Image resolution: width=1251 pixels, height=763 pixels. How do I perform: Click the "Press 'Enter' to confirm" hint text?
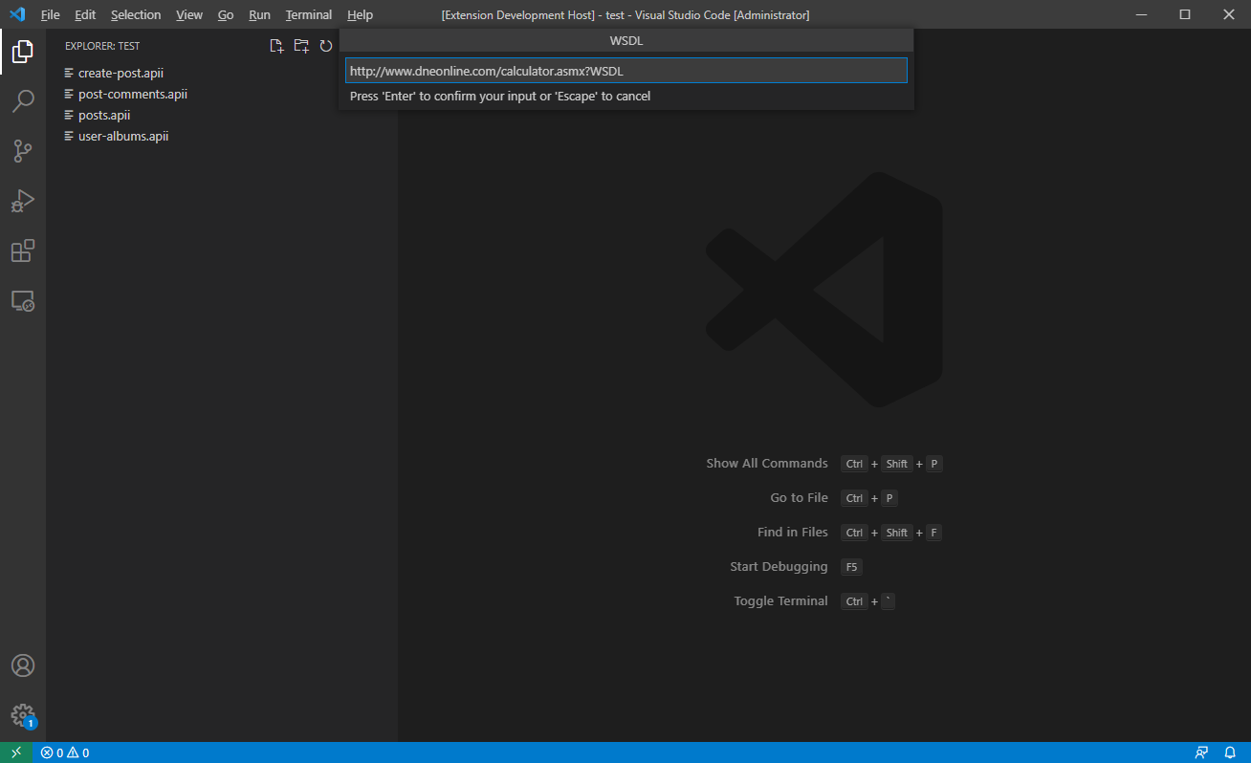[500, 96]
